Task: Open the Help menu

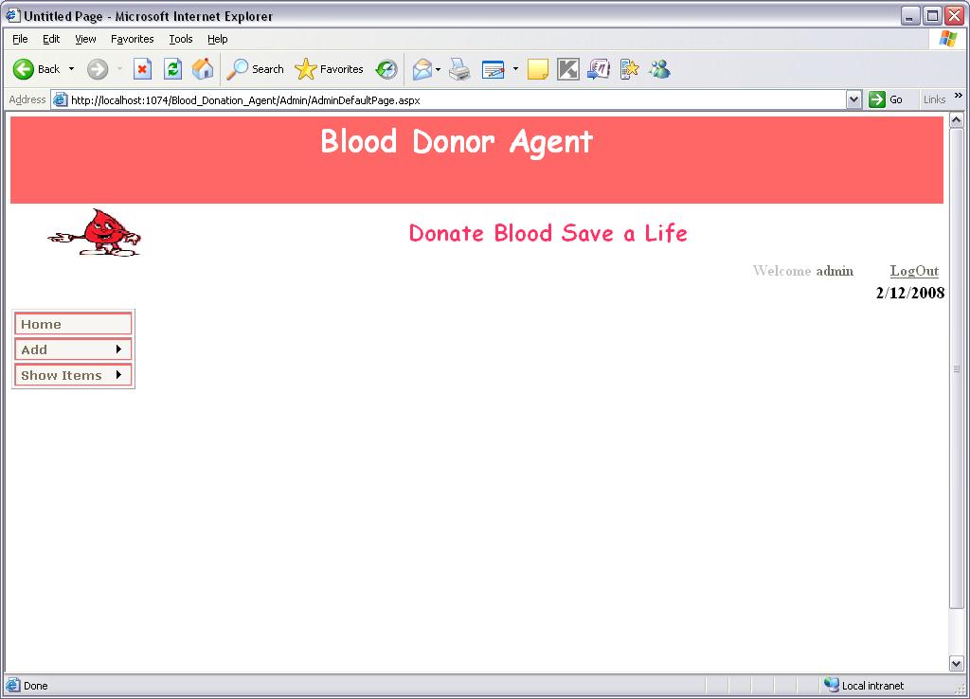Action: point(217,39)
